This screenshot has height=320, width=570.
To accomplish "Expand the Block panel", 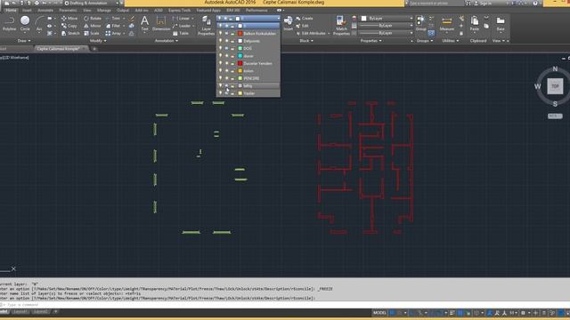I will pyautogui.click(x=306, y=41).
